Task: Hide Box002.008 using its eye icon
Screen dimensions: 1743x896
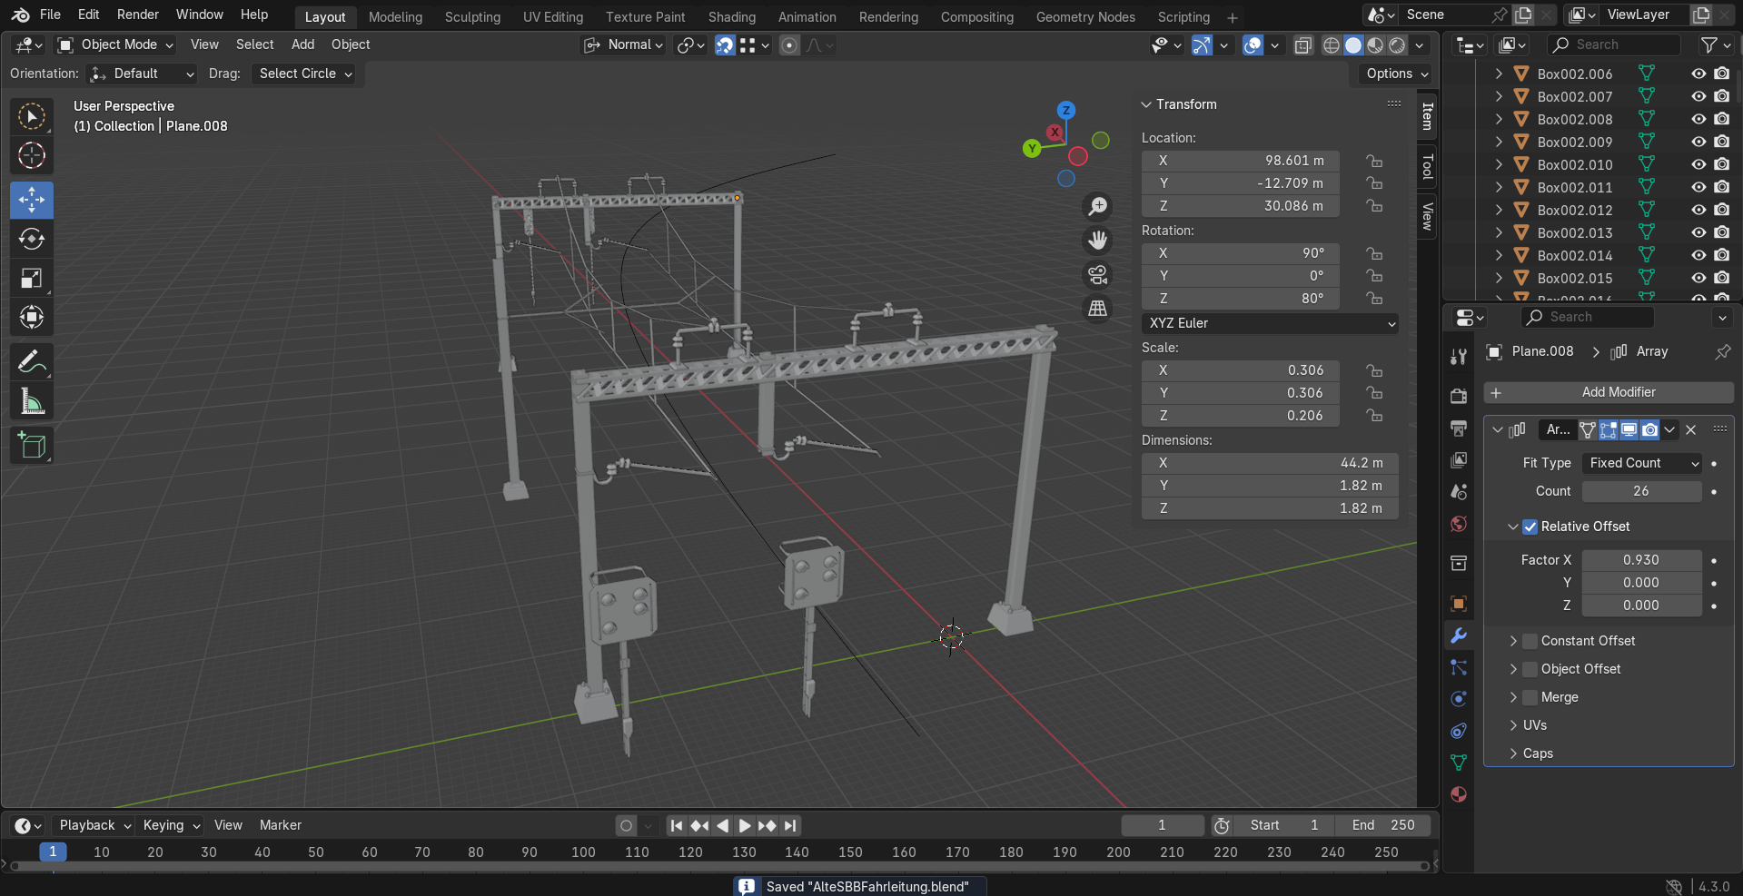Action: (x=1698, y=119)
